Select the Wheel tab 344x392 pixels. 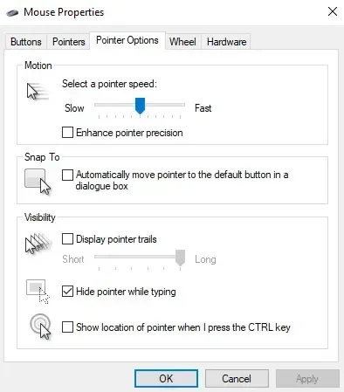tap(182, 42)
